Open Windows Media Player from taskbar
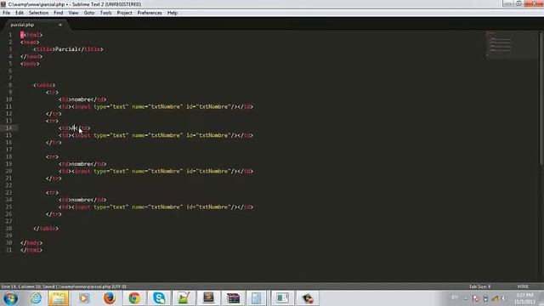Image resolution: width=544 pixels, height=306 pixels. coord(83,298)
